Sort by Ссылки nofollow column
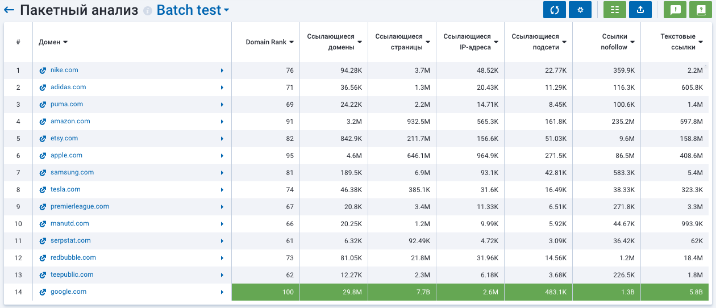Image resolution: width=716 pixels, height=308 pixels. (618, 42)
